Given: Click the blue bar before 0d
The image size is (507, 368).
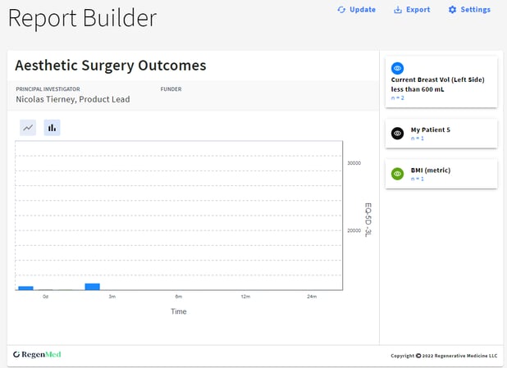Looking at the screenshot, I should [26, 288].
